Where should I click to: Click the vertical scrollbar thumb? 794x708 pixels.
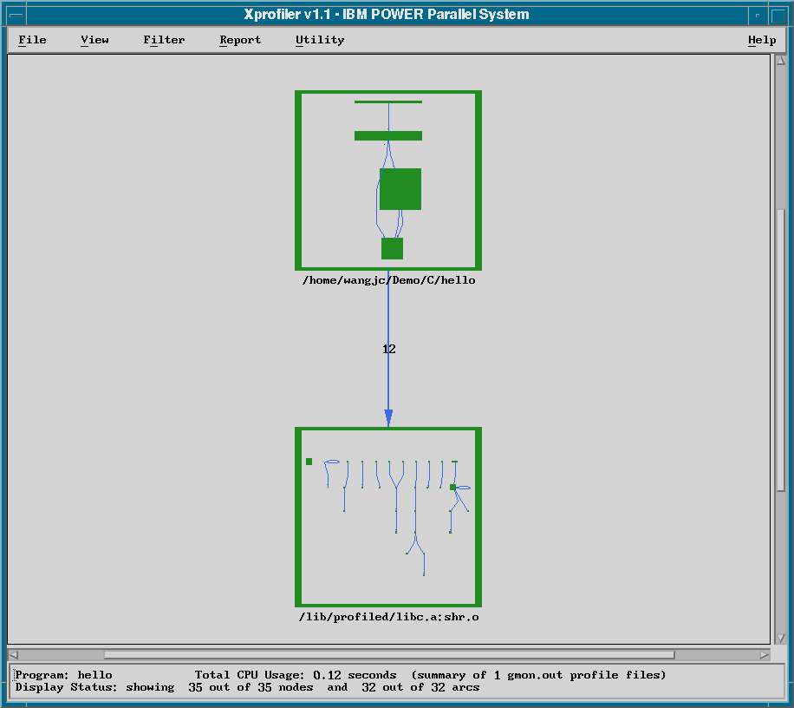[781, 350]
